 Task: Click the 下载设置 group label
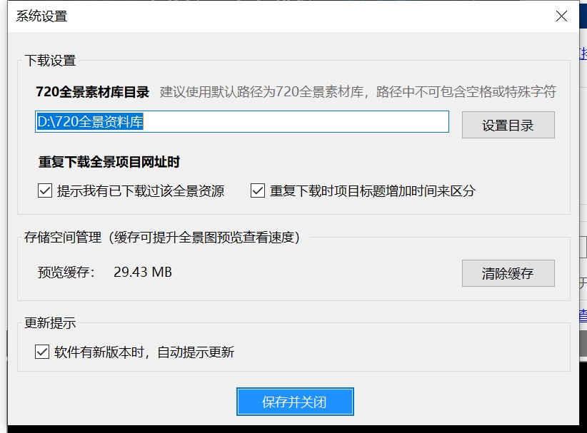coord(50,61)
